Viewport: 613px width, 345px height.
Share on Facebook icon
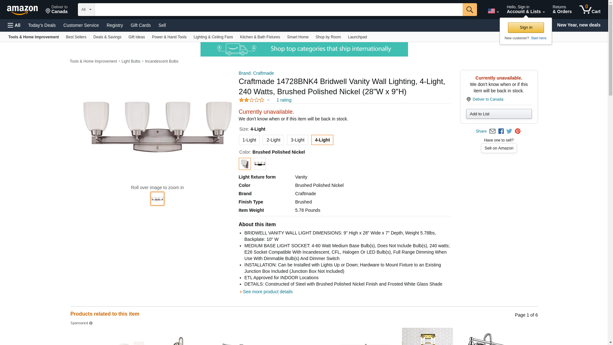click(x=501, y=131)
